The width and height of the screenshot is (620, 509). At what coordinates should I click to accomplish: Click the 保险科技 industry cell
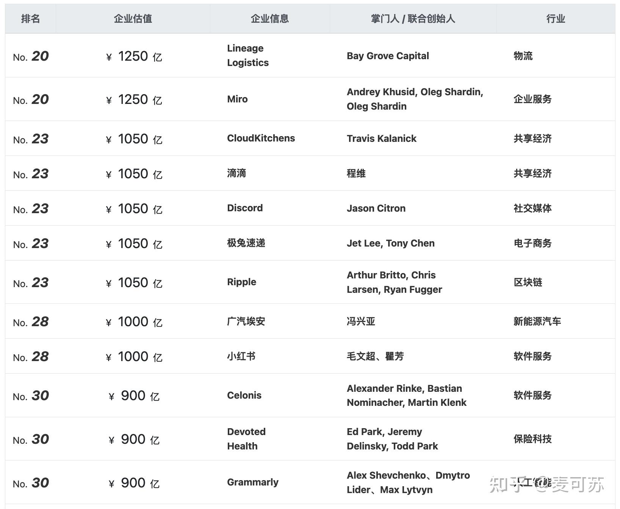coord(532,439)
